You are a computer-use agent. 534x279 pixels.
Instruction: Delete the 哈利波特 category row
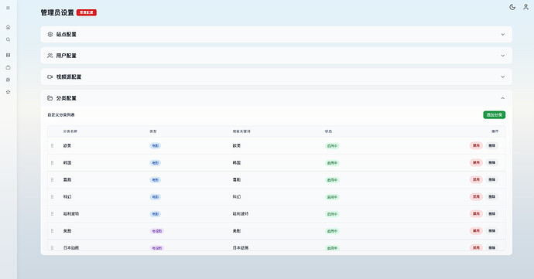pyautogui.click(x=491, y=213)
